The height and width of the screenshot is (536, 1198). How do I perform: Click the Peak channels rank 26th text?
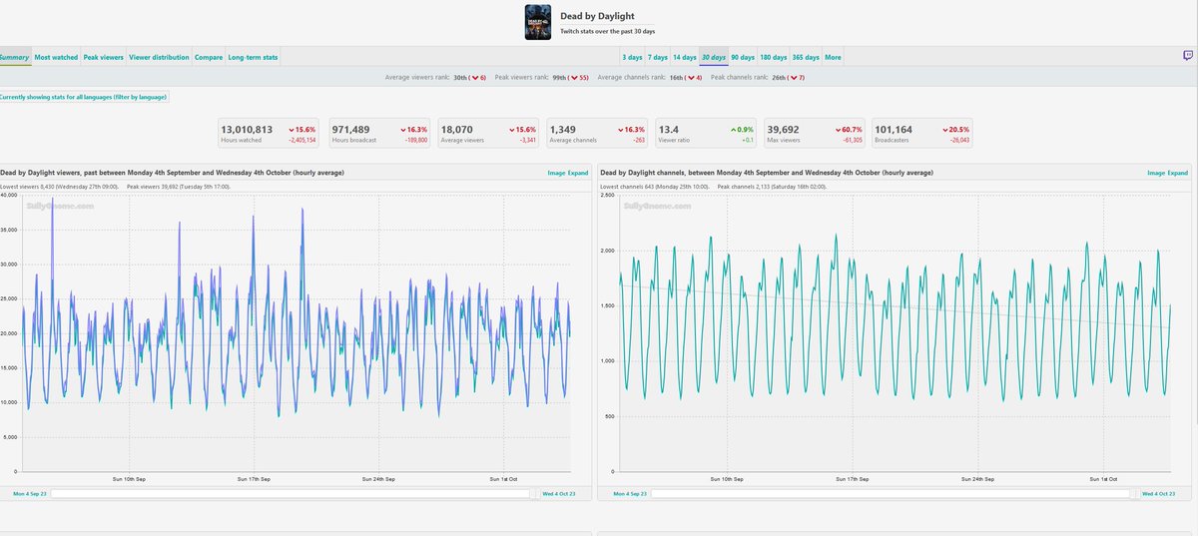pos(758,77)
